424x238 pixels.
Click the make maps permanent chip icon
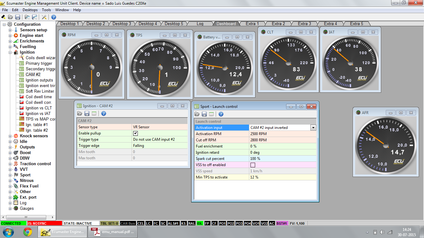click(3, 17)
